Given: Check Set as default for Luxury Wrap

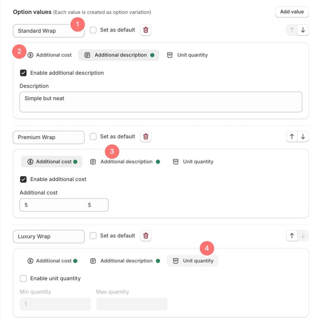Looking at the screenshot, I should click(93, 236).
